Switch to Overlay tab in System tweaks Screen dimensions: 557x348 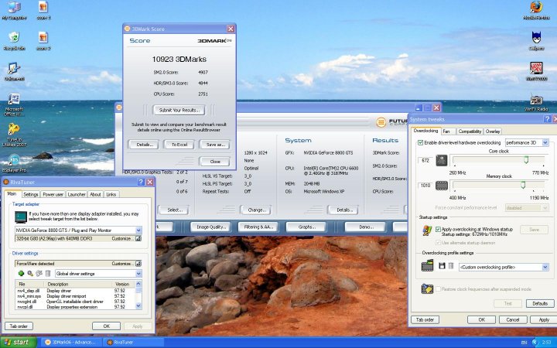pos(493,131)
